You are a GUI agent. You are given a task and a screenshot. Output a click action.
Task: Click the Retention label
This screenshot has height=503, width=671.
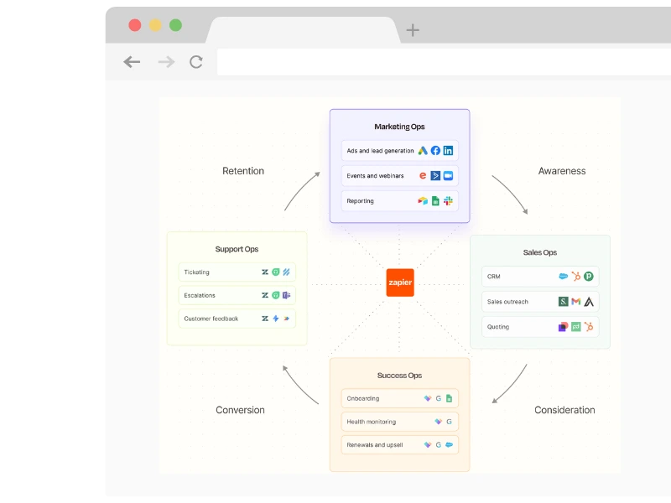(x=243, y=171)
